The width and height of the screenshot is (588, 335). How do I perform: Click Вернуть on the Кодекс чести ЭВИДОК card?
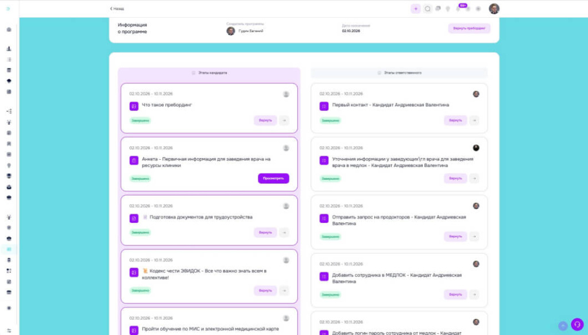pos(265,290)
